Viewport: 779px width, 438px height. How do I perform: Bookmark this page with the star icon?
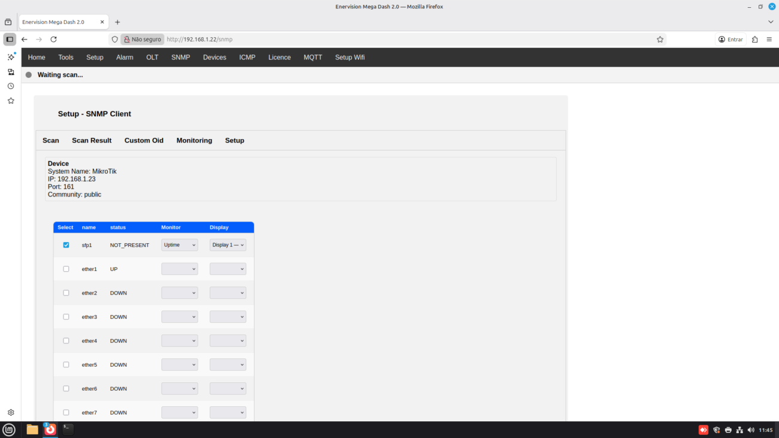(x=660, y=40)
